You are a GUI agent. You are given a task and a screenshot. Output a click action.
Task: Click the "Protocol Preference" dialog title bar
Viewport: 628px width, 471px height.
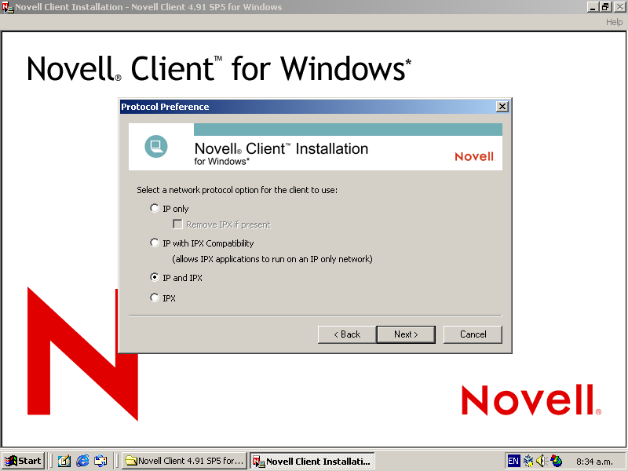[308, 107]
